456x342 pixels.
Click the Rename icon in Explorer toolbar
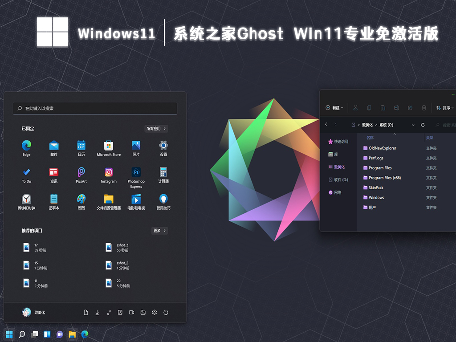(396, 108)
